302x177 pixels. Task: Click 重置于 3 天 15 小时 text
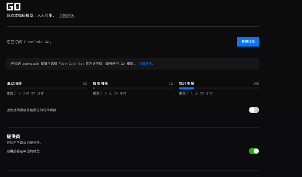[x=109, y=93]
